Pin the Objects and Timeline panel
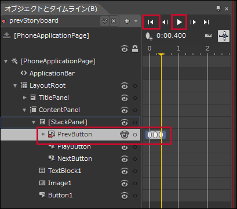Image resolution: width=237 pixels, height=209 pixels. (x=218, y=9)
